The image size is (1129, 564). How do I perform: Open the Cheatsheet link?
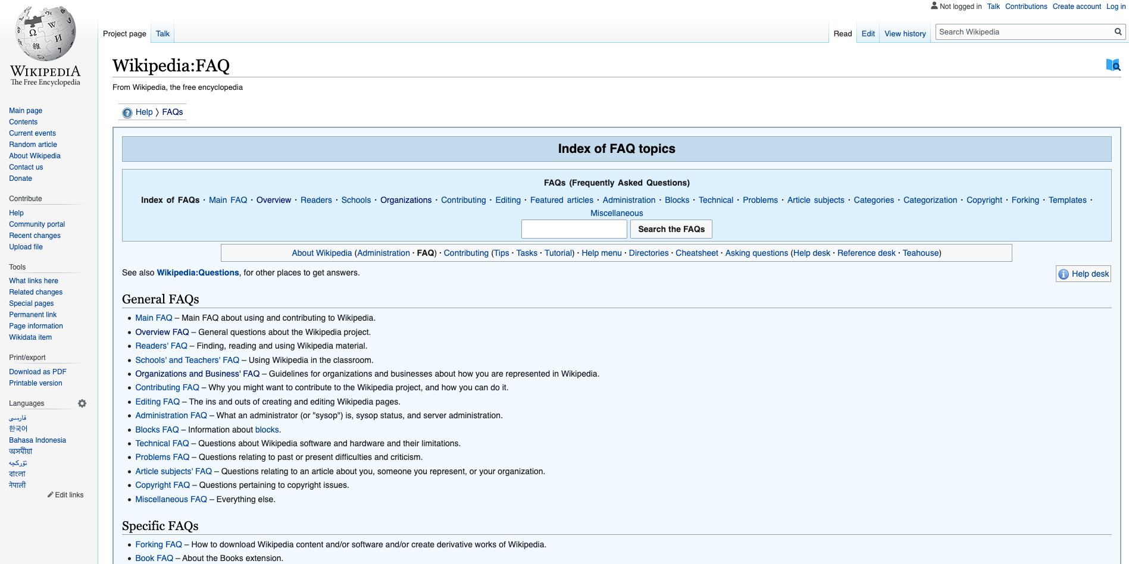coord(697,253)
